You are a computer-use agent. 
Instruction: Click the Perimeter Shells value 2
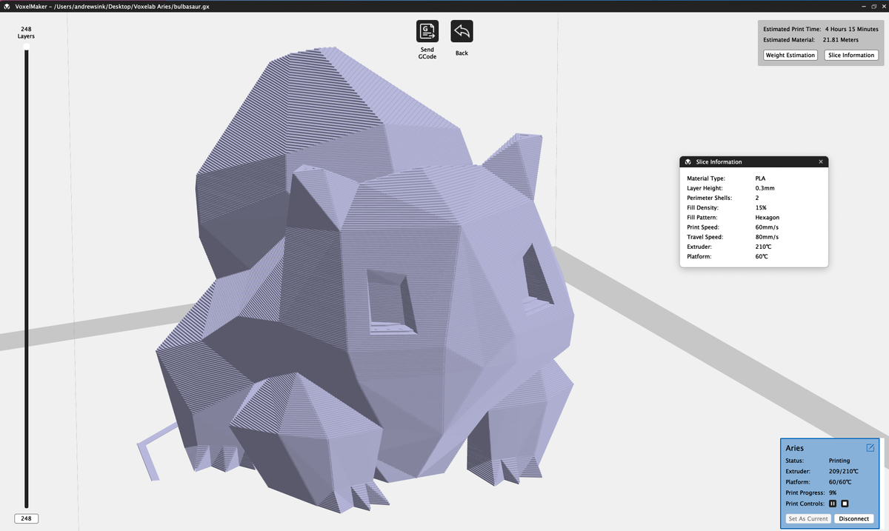pyautogui.click(x=757, y=198)
